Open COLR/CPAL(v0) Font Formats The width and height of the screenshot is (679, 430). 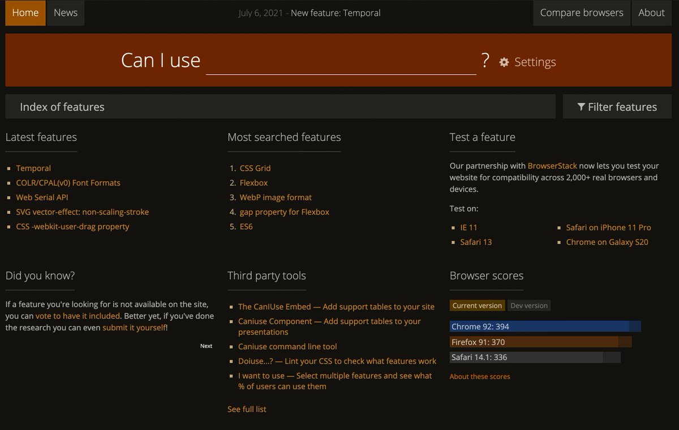tap(68, 183)
